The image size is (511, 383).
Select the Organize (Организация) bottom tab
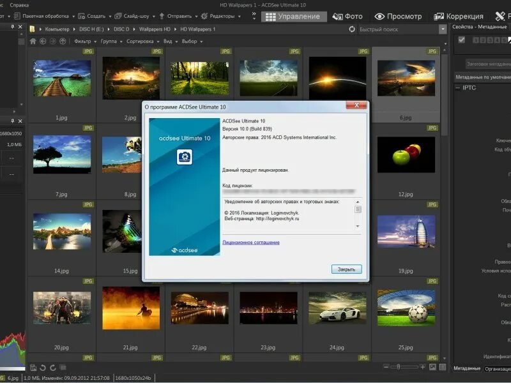click(498, 369)
